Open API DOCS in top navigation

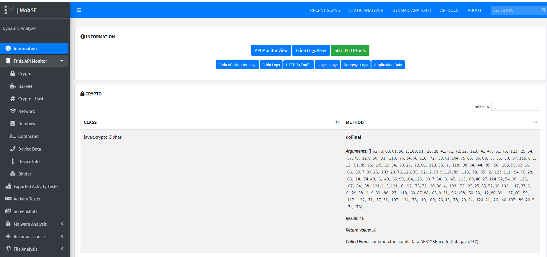449,10
